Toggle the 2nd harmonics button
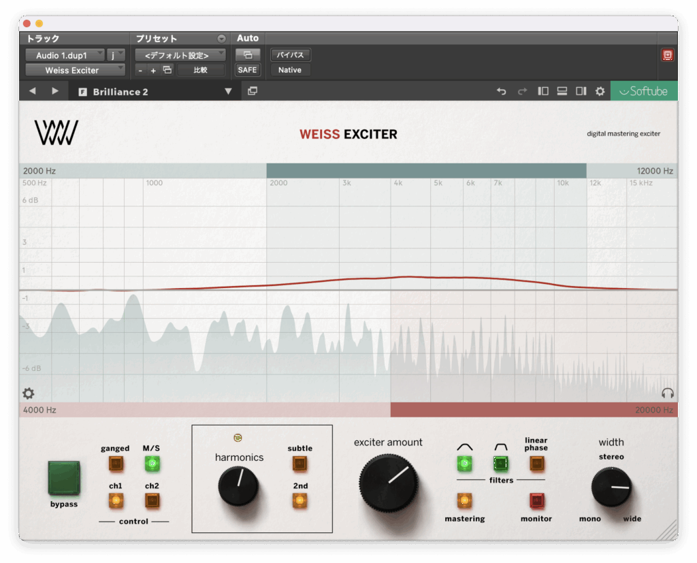The image size is (697, 563). click(x=299, y=501)
